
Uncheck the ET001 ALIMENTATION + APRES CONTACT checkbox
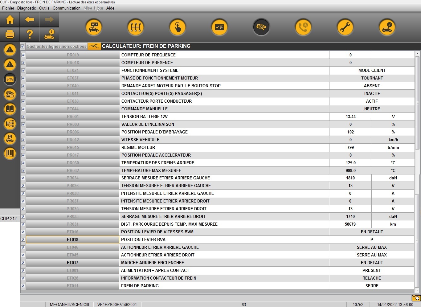point(23,270)
